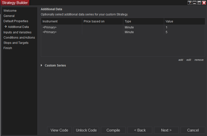Screen dimensions: 207x136
Task: Open Inputs and Variables page
Action: click(x=18, y=32)
